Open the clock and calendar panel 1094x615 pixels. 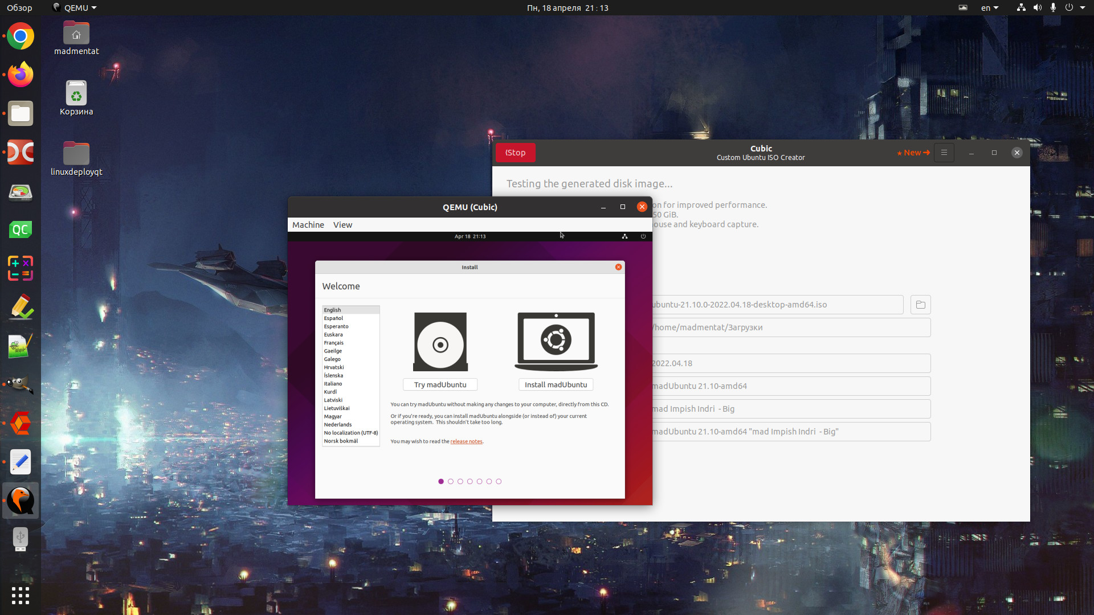pyautogui.click(x=568, y=7)
